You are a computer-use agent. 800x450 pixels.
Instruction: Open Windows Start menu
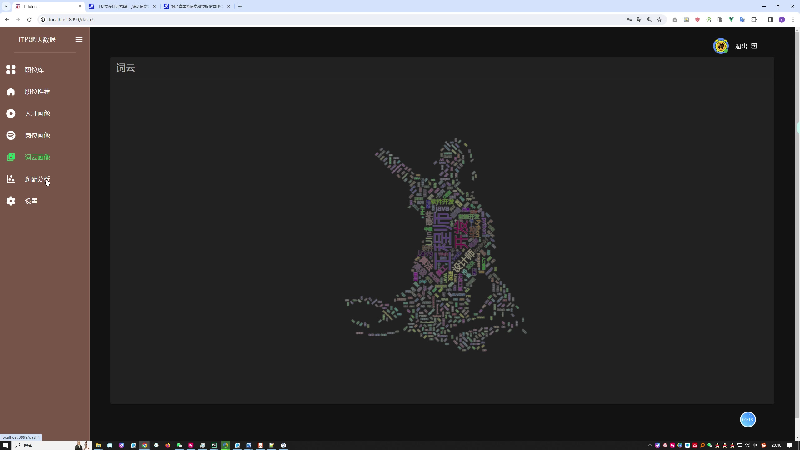5,445
